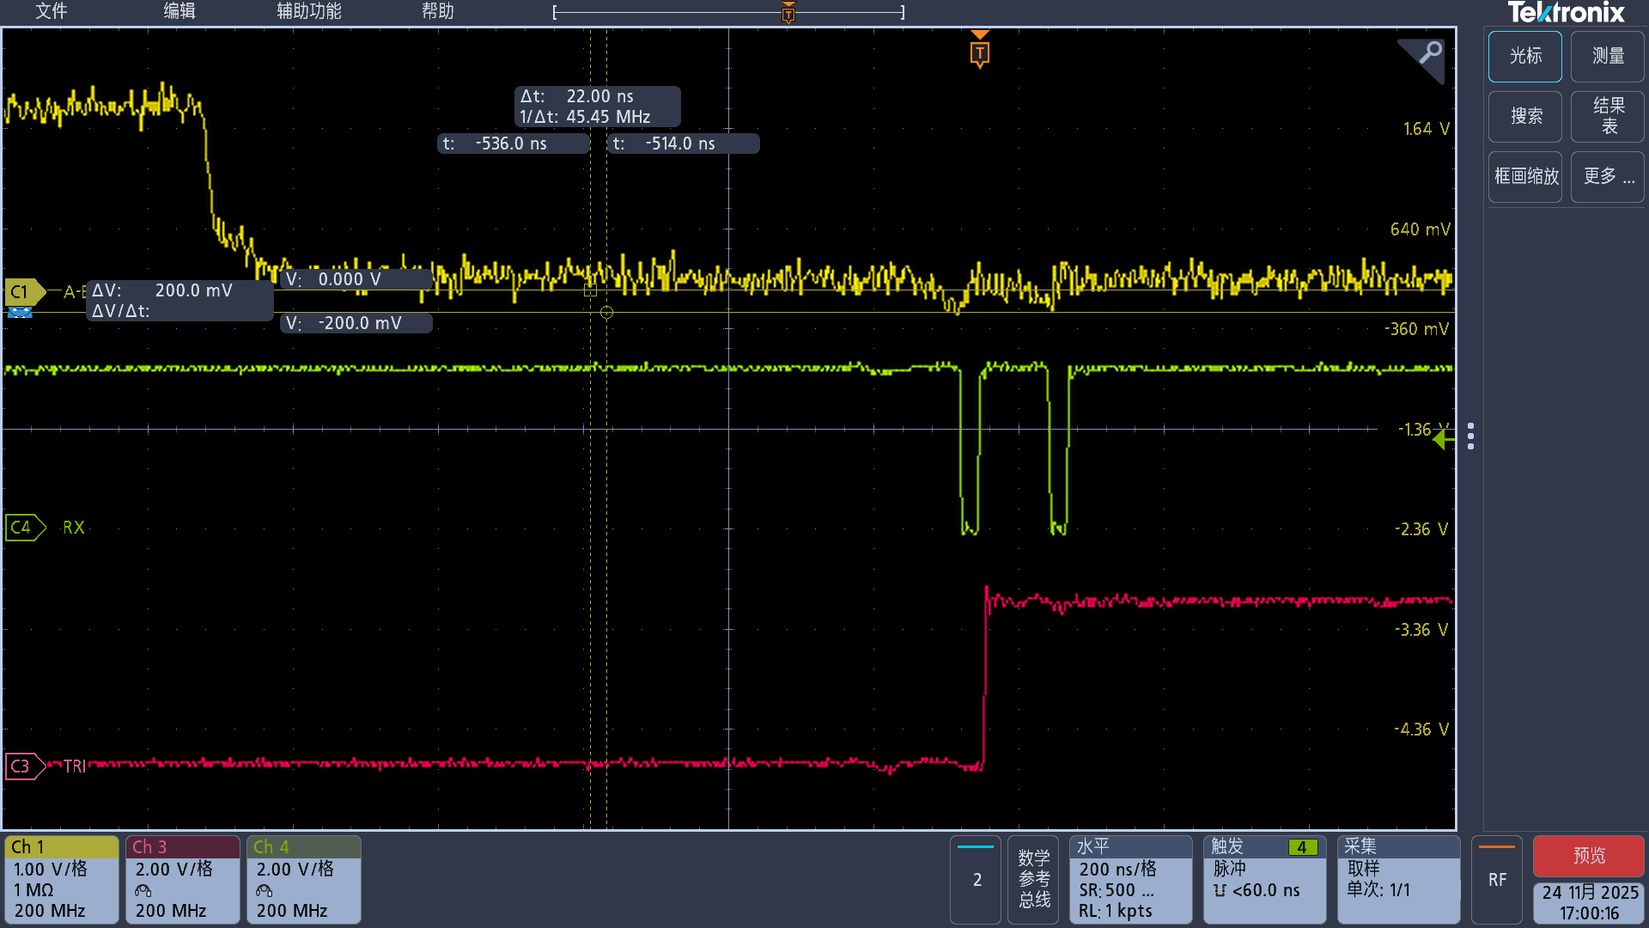Click the magnifier zoom icon on the waveform
Image resolution: width=1649 pixels, height=928 pixels.
[x=1429, y=53]
